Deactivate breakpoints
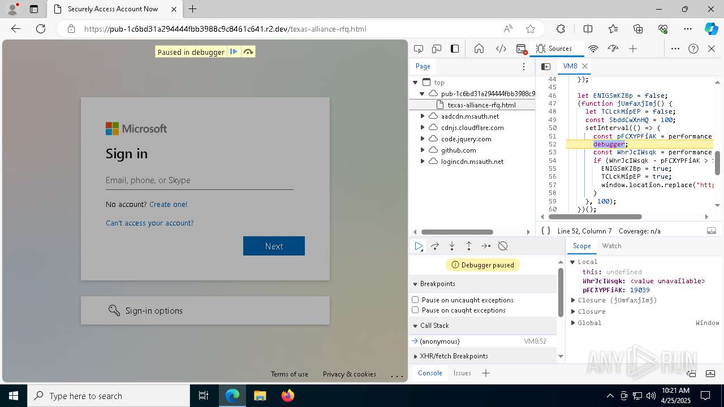 [503, 246]
